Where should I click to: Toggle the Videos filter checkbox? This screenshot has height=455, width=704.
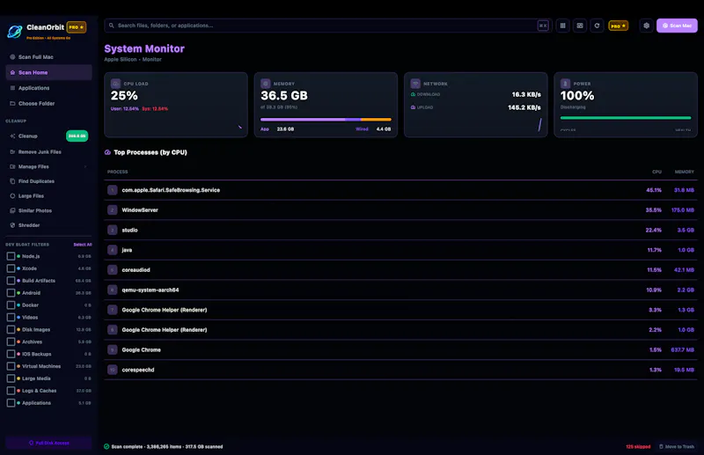point(11,317)
